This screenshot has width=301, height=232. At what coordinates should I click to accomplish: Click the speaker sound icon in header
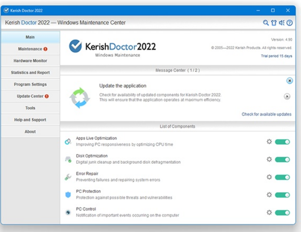(x=282, y=23)
